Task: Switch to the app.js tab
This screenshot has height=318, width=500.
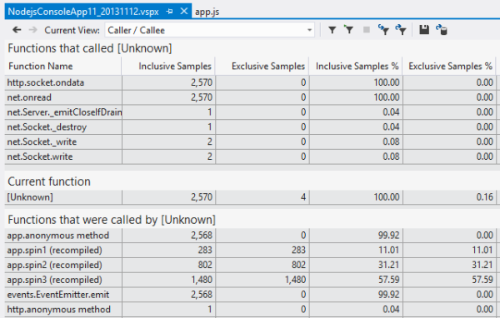Action: tap(207, 12)
